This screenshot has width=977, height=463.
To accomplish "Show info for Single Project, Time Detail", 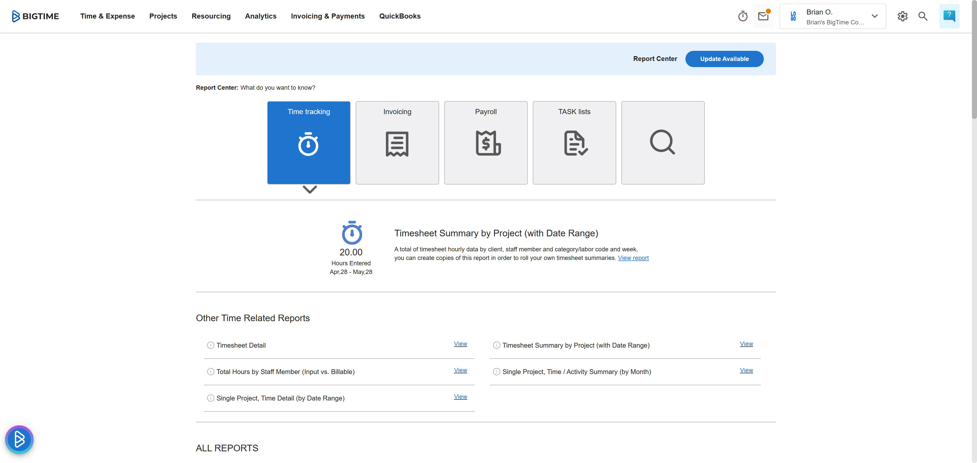I will (210, 398).
